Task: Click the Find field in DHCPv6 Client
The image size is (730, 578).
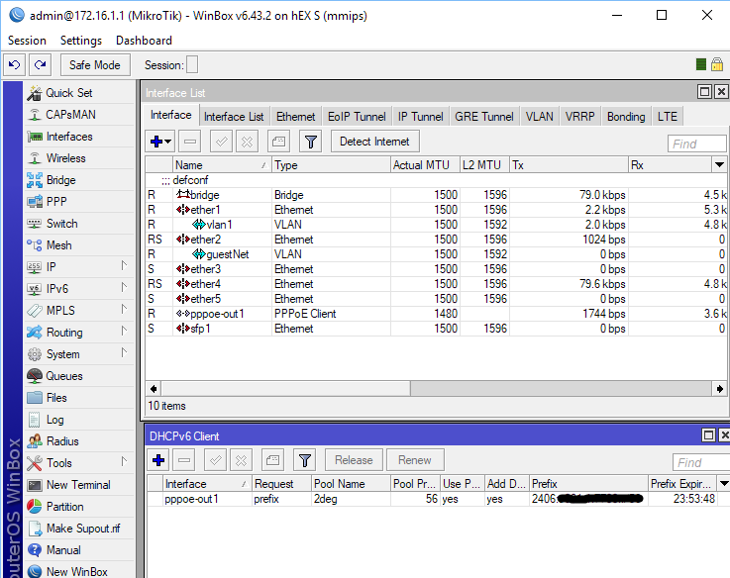Action: click(x=701, y=462)
